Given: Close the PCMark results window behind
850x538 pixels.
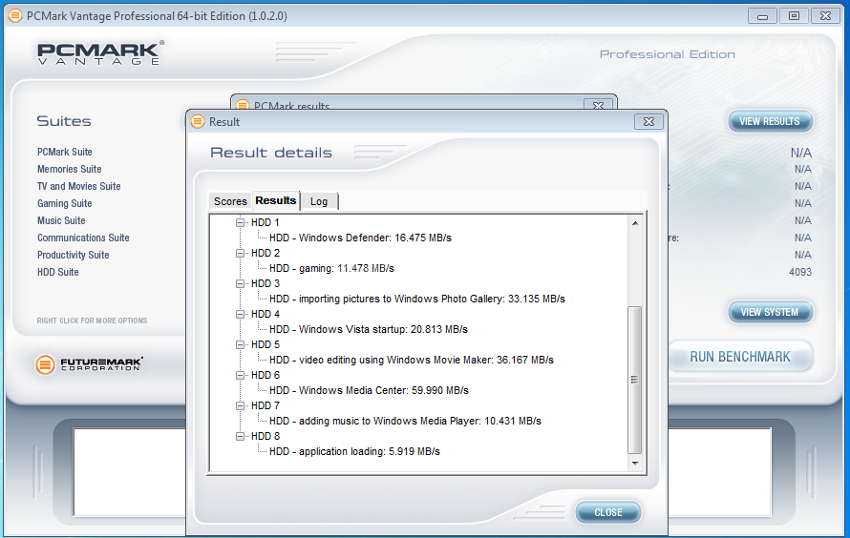Looking at the screenshot, I should [x=599, y=105].
